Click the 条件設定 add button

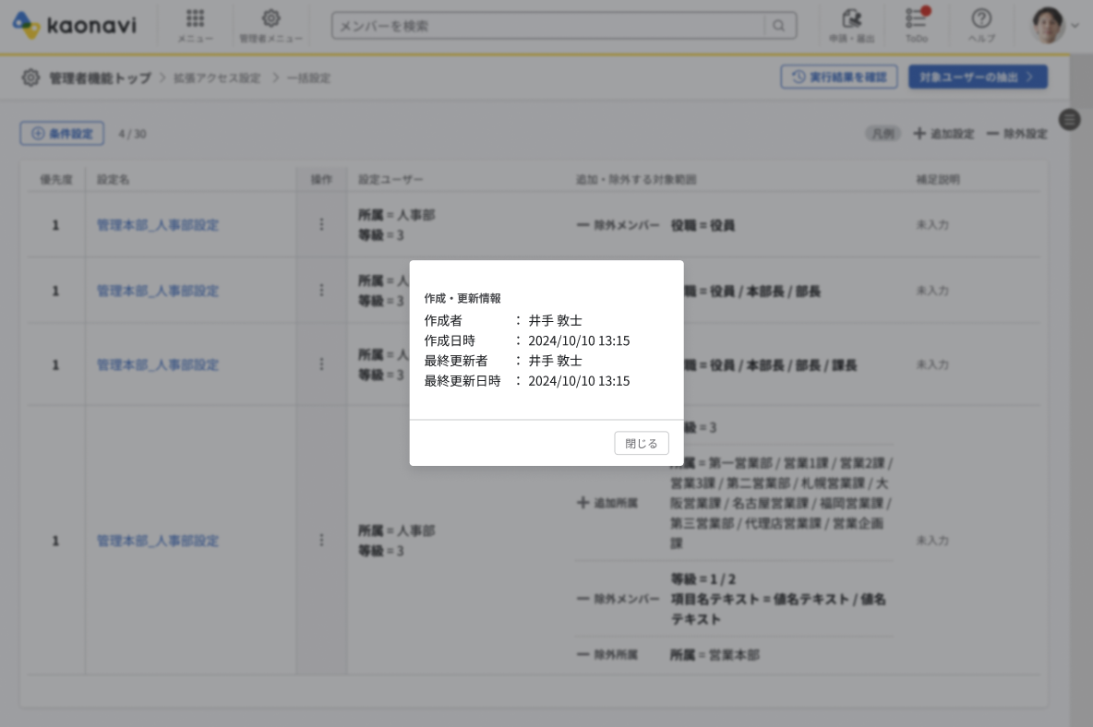click(62, 134)
